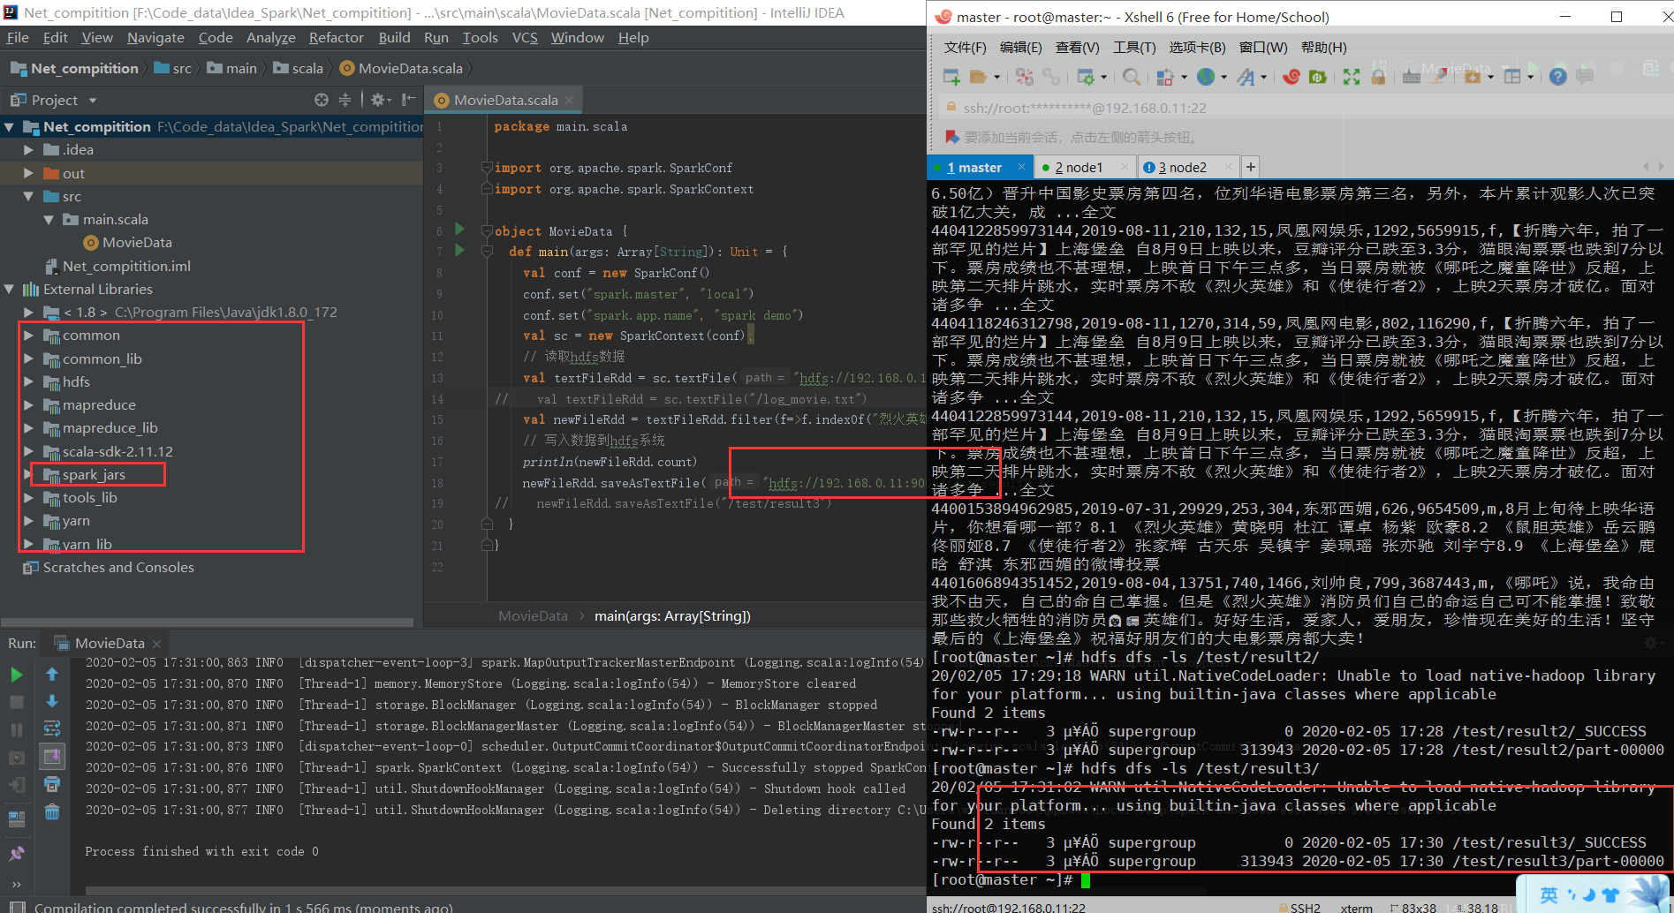The width and height of the screenshot is (1674, 913).
Task: Collapse the External Libraries node
Action: 8,289
